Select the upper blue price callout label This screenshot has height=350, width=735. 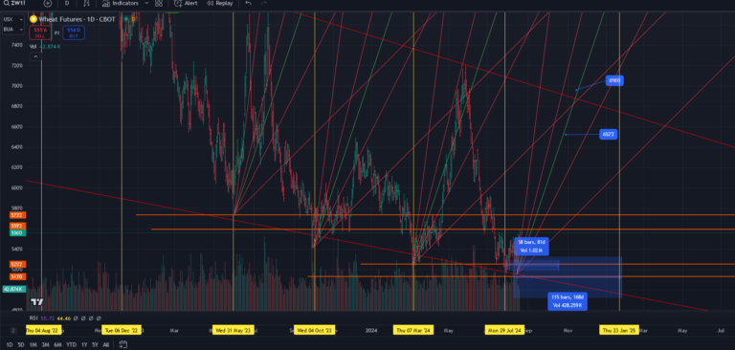click(614, 80)
